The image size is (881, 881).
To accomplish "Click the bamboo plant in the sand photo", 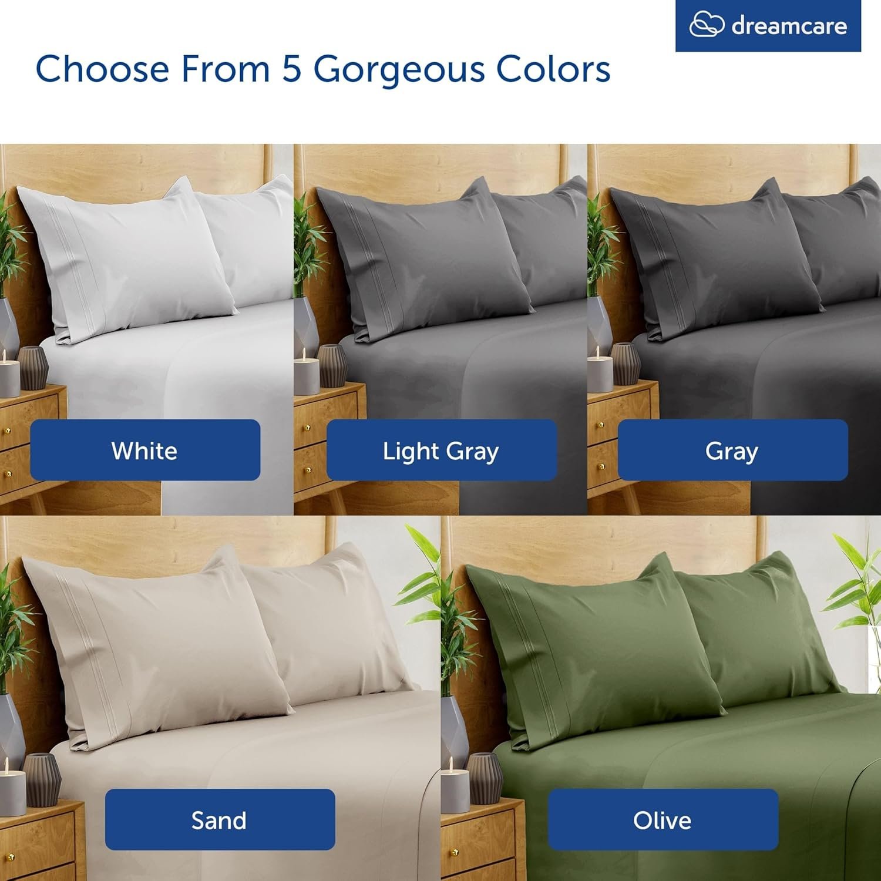I will pyautogui.click(x=12, y=640).
